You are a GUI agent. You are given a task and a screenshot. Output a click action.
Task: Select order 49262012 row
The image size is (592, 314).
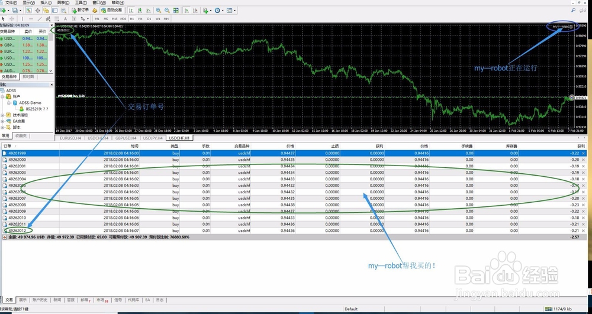pyautogui.click(x=294, y=230)
